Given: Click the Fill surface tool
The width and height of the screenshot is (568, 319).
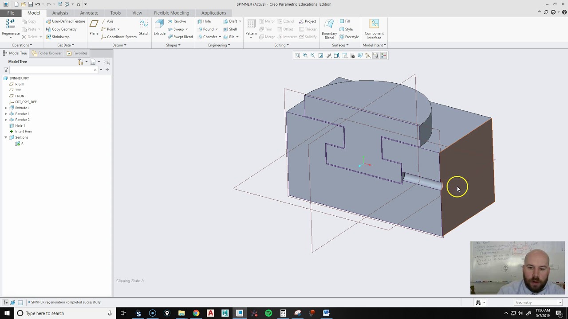Looking at the screenshot, I should click(344, 21).
